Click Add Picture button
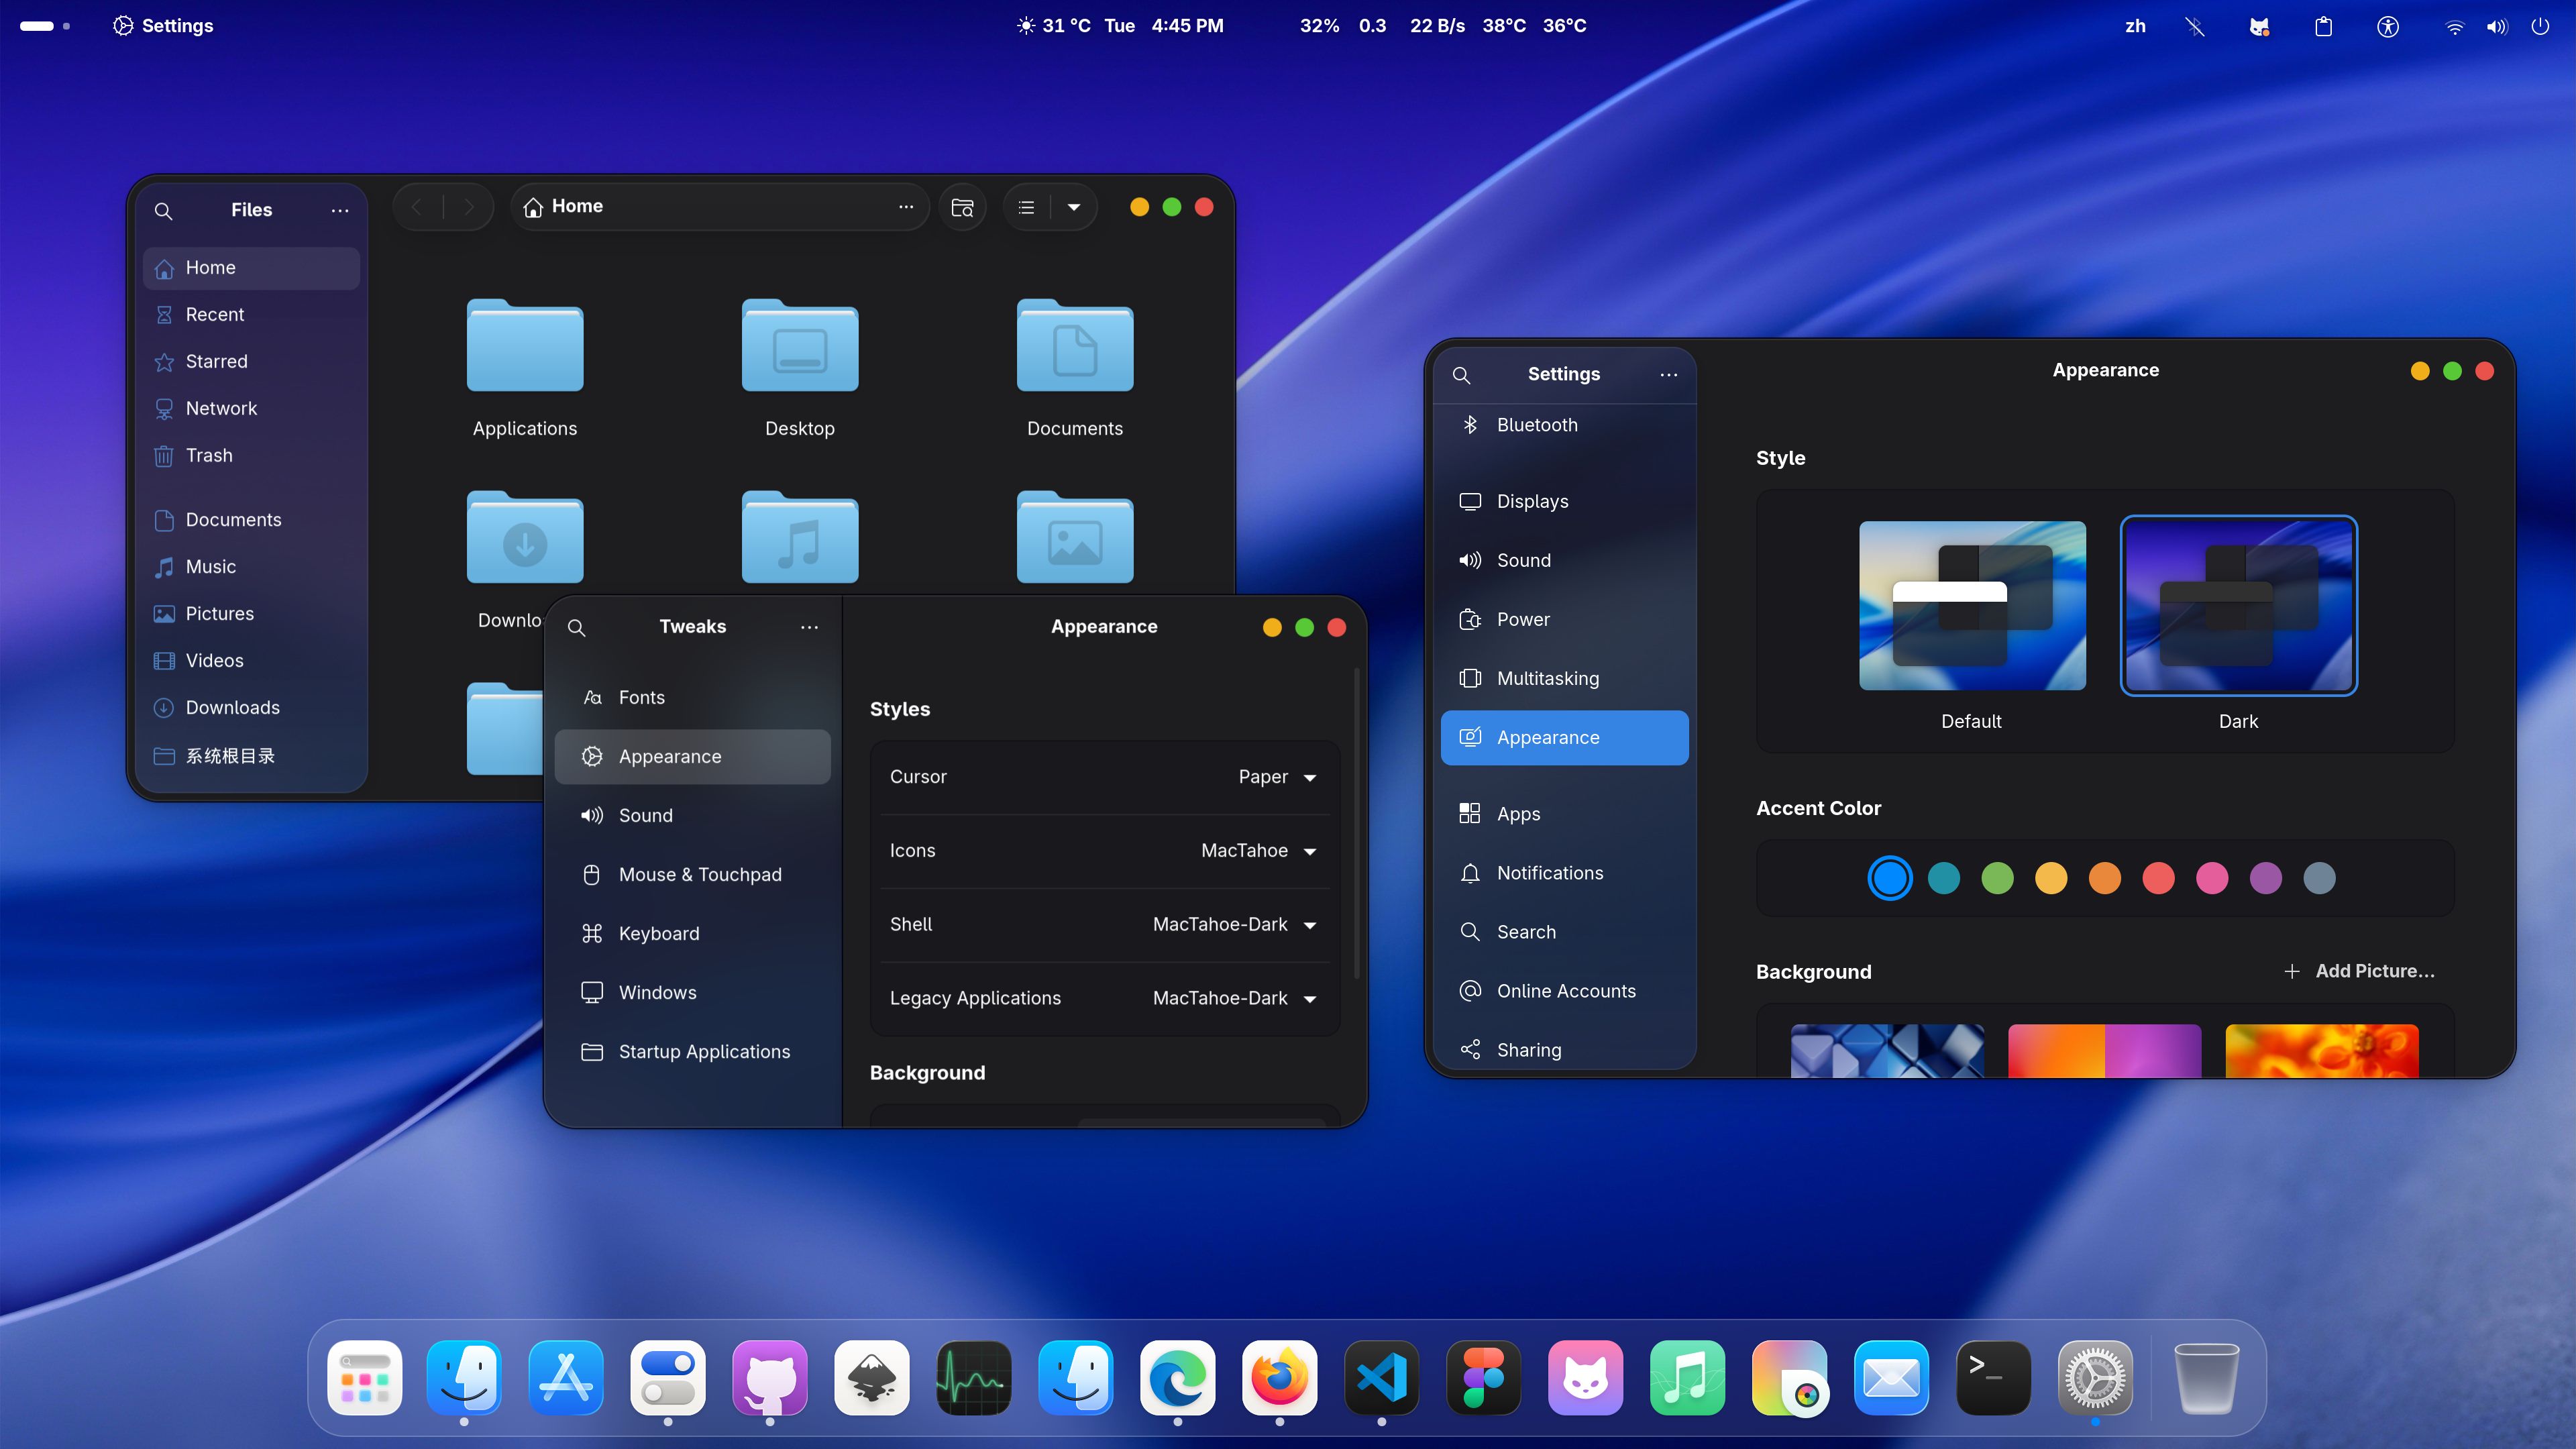 click(2360, 971)
